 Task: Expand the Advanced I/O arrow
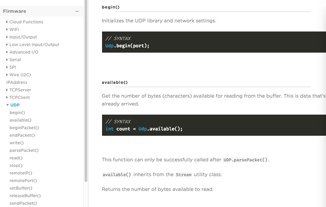pyautogui.click(x=7, y=52)
